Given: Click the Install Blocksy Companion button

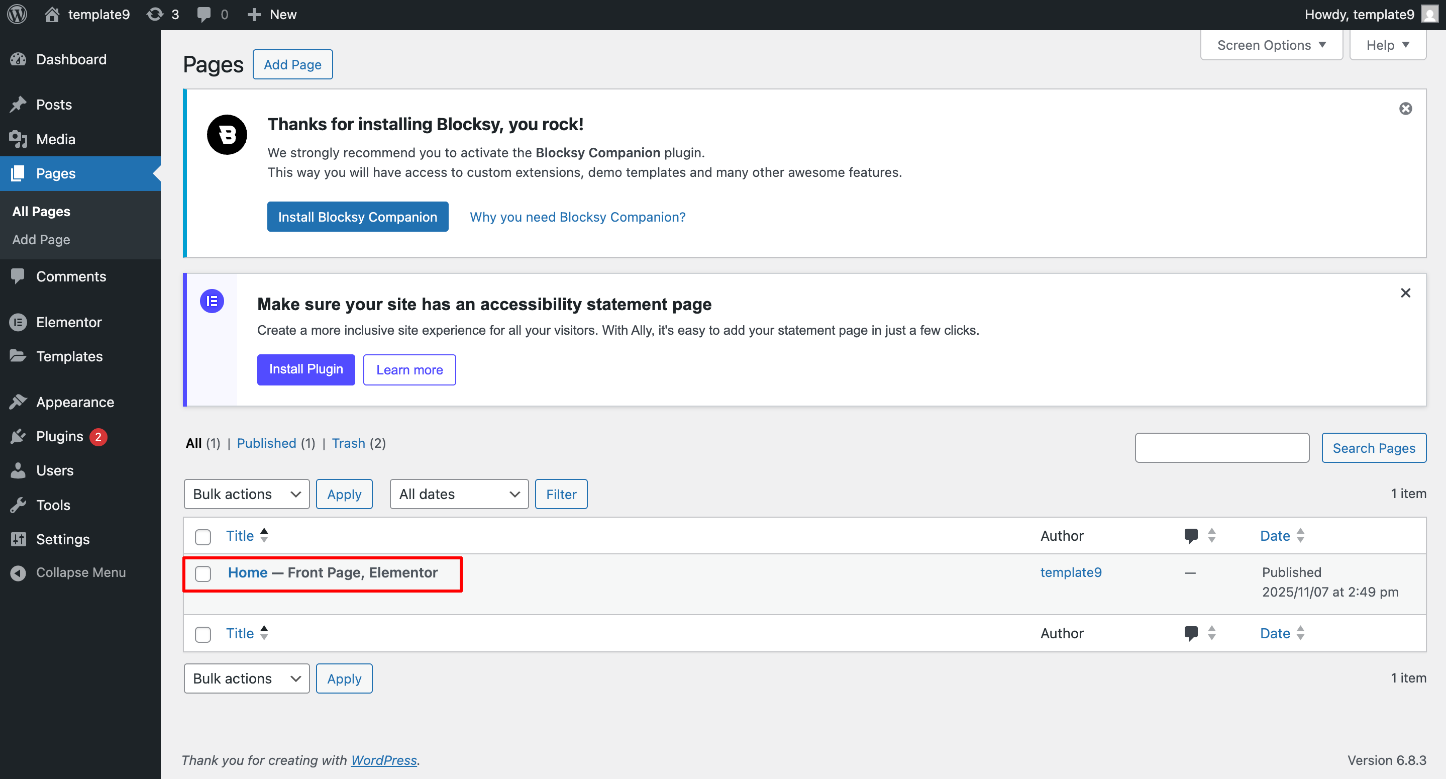Looking at the screenshot, I should 358,217.
